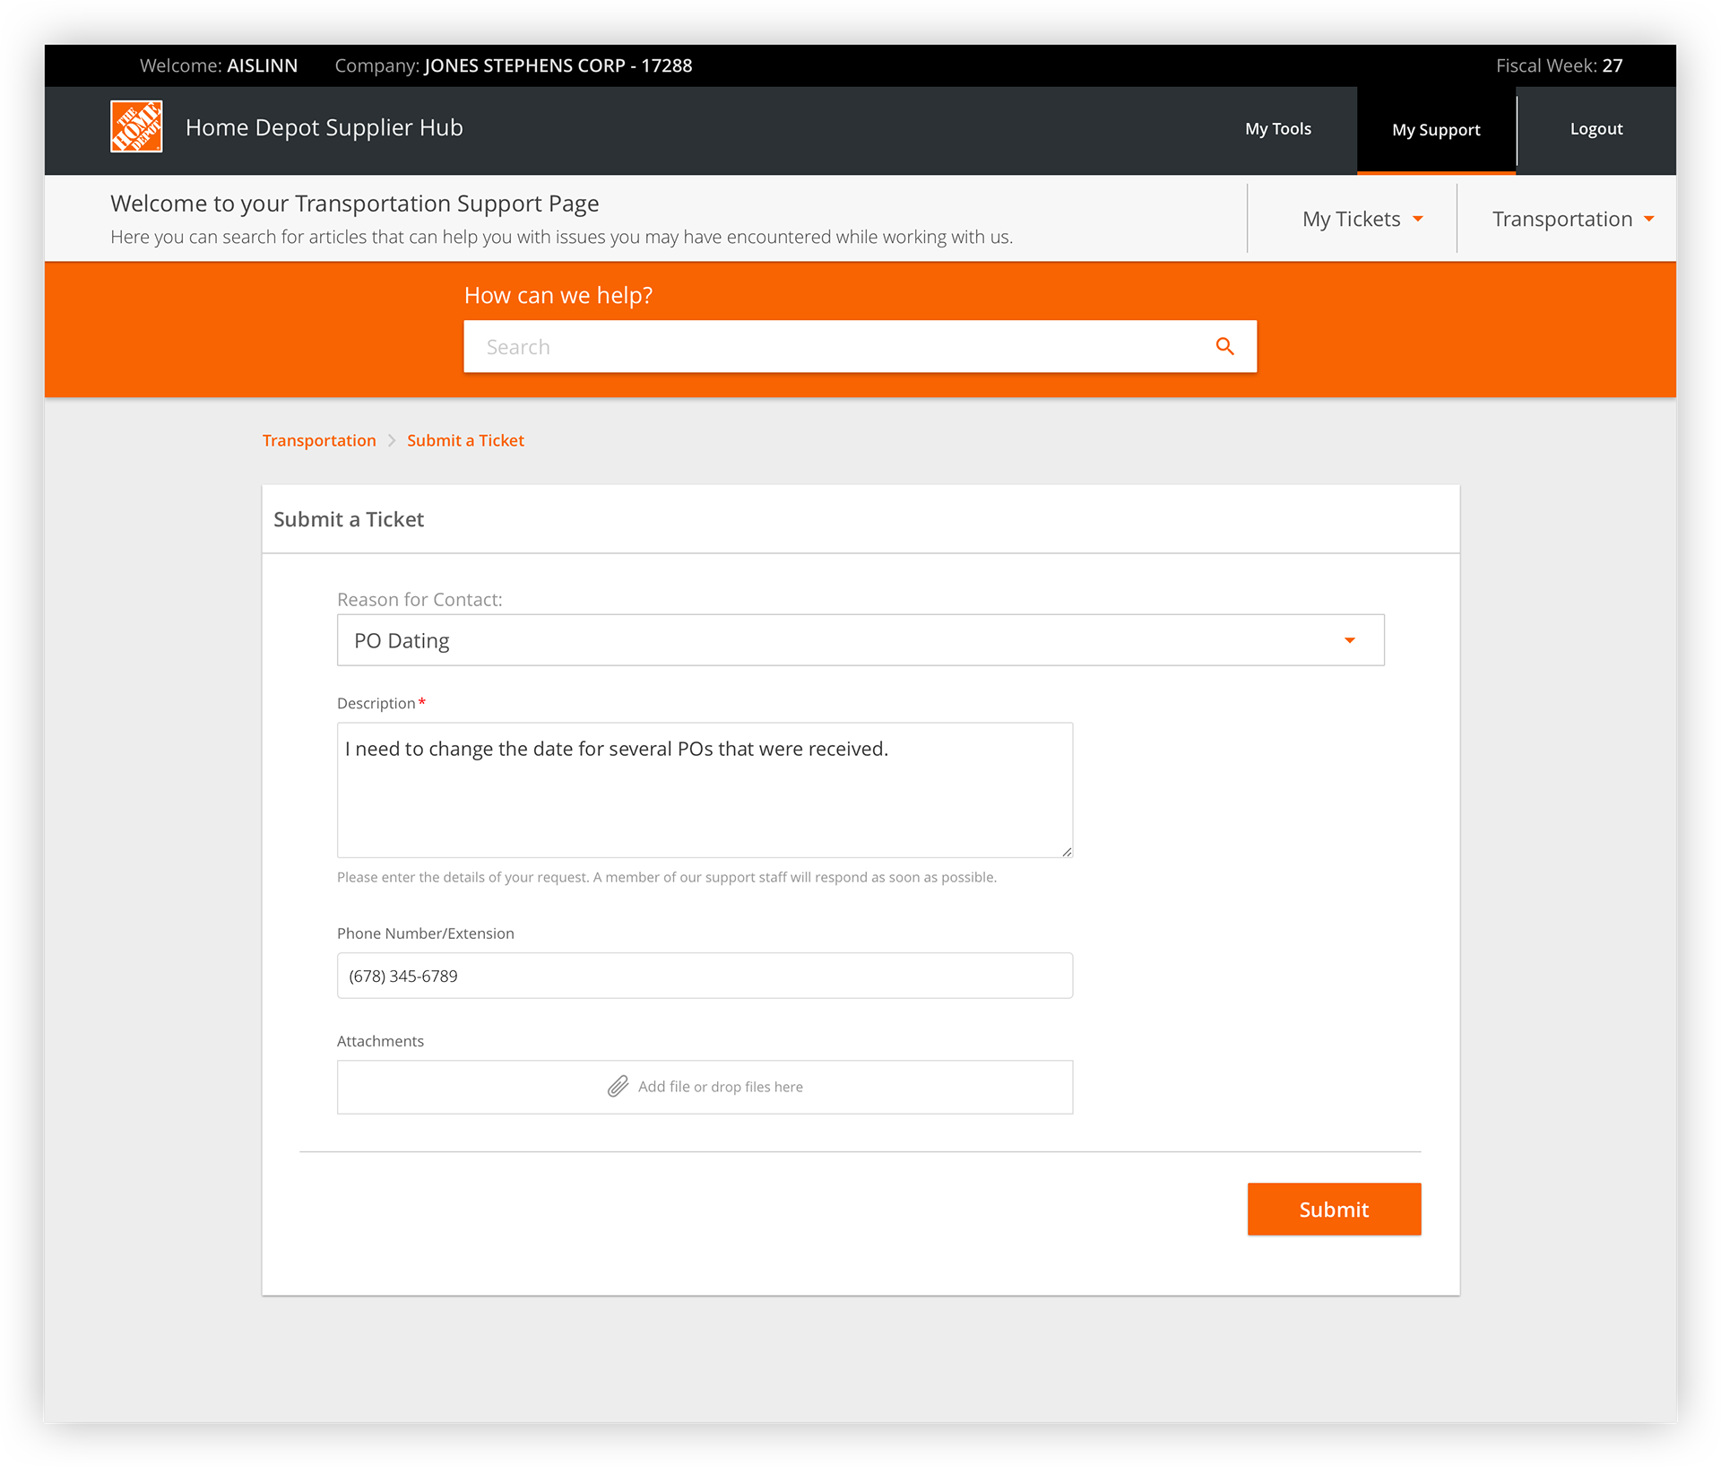The width and height of the screenshot is (1721, 1467).
Task: Click the description resize handle
Action: coord(1067,851)
